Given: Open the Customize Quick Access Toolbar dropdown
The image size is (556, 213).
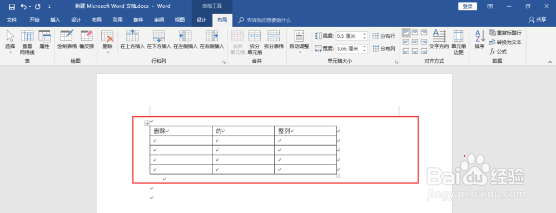Looking at the screenshot, I should [49, 7].
